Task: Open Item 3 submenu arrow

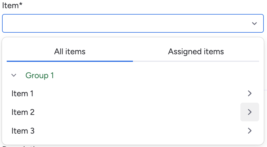Action: [x=249, y=131]
